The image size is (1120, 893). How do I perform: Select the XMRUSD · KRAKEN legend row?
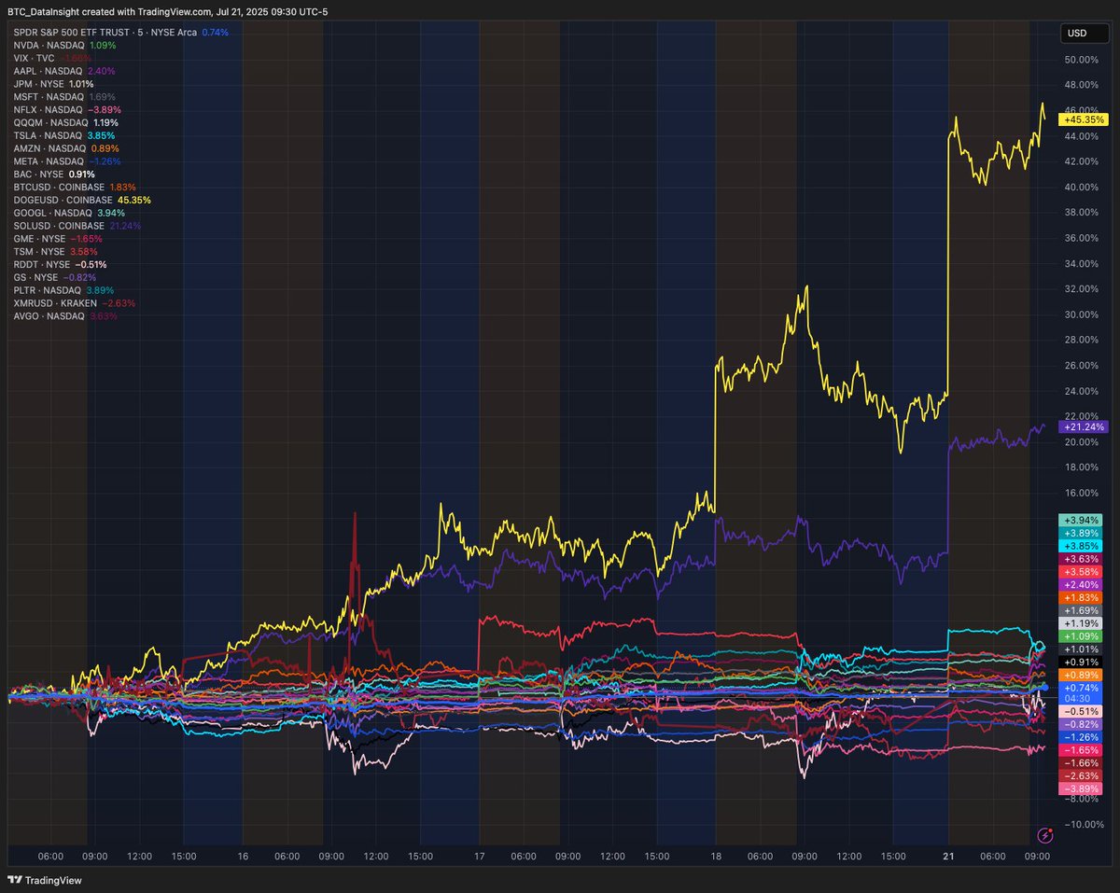coord(75,304)
